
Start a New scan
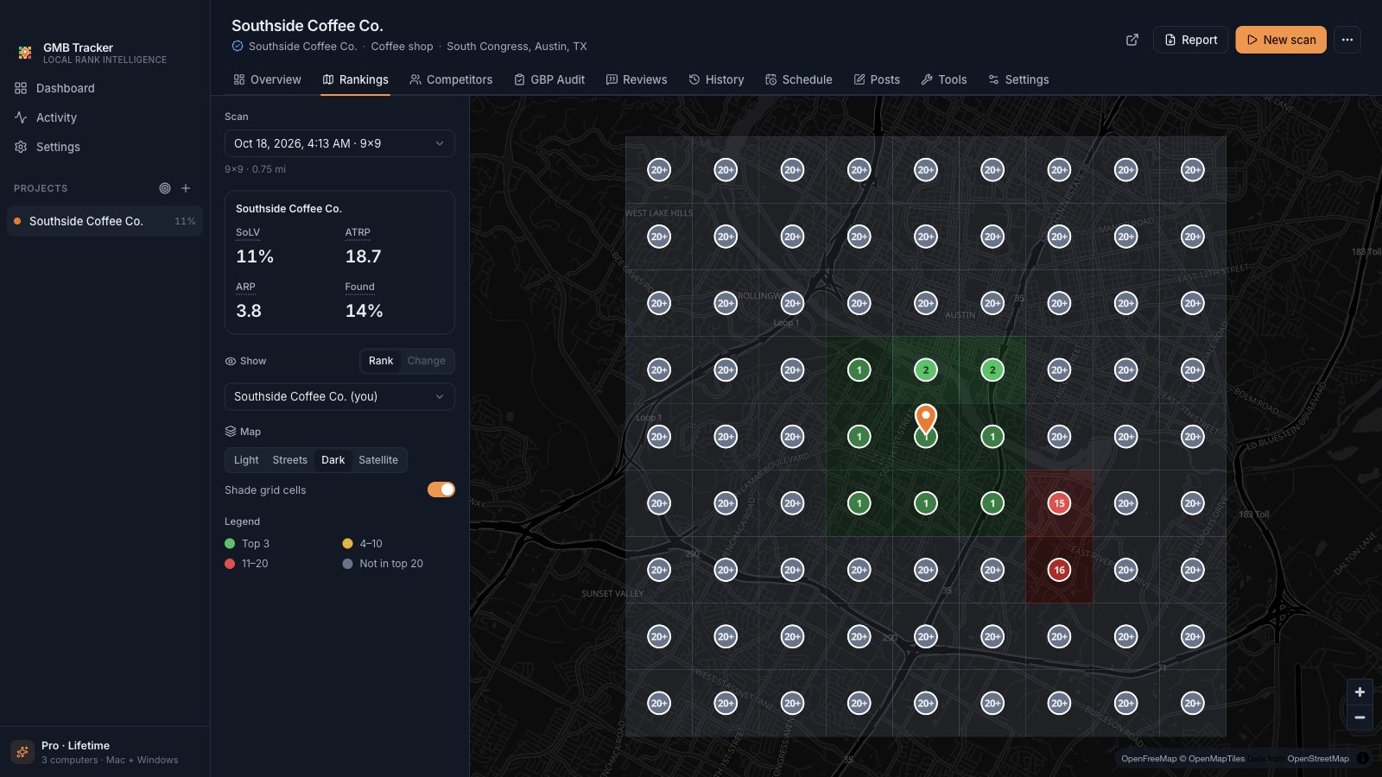pyautogui.click(x=1281, y=40)
